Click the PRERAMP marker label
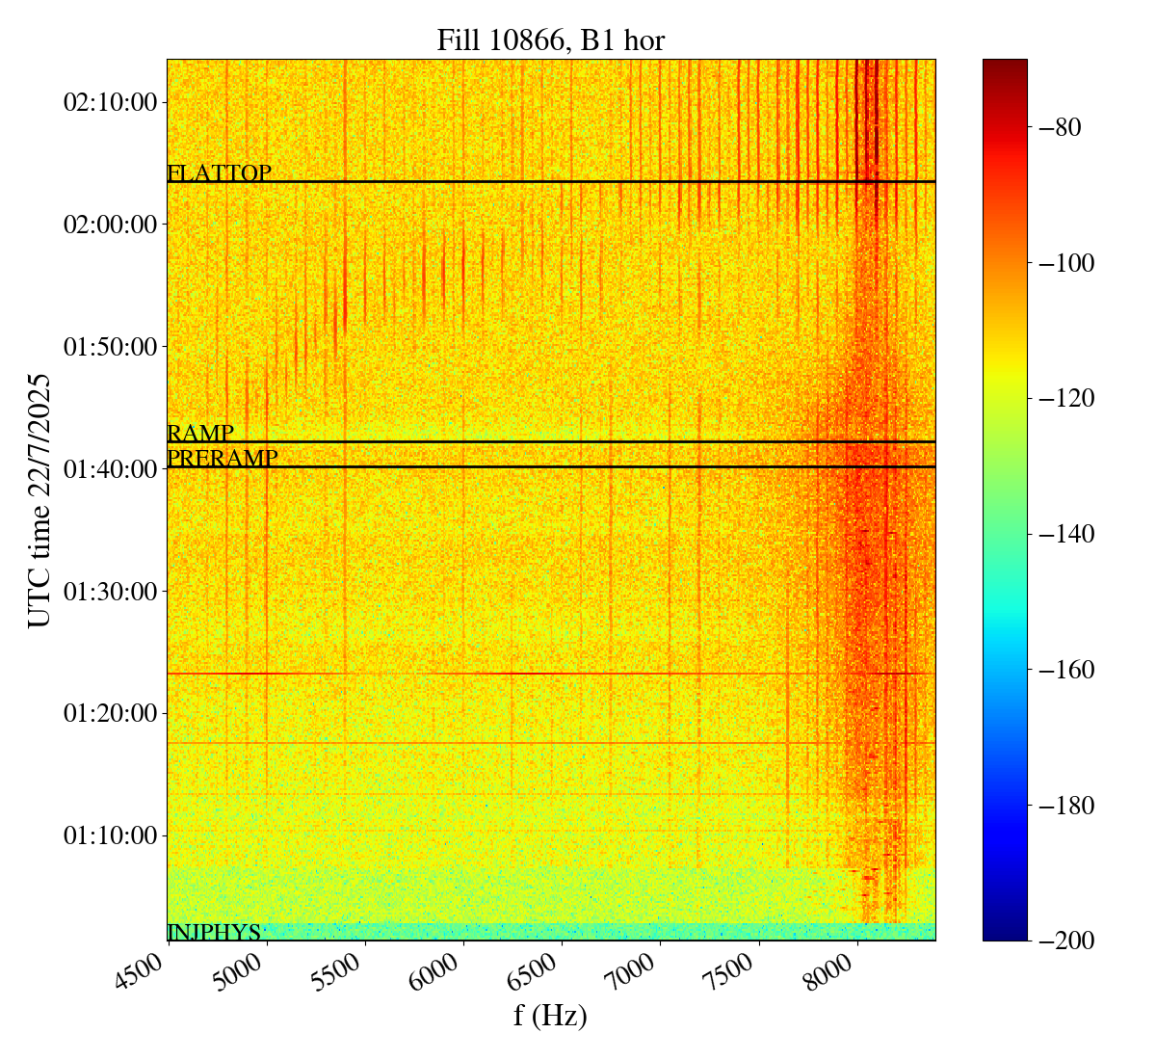 coord(222,459)
